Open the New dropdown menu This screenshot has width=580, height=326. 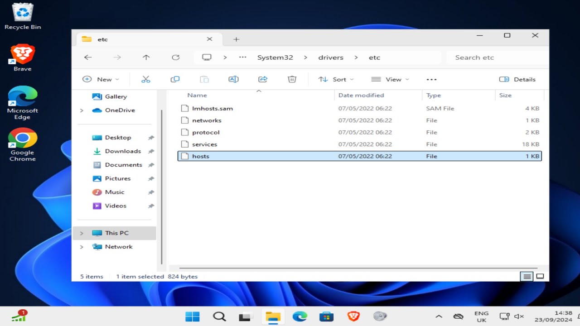pos(101,79)
